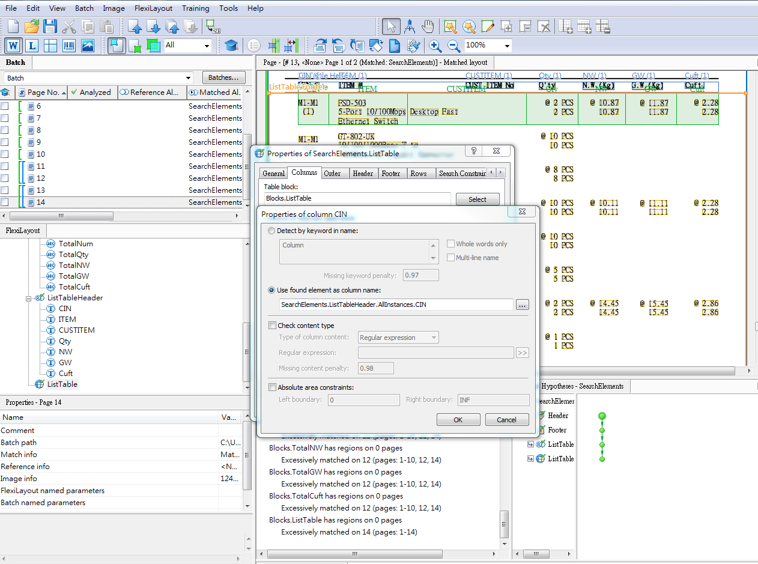The height and width of the screenshot is (564, 758).
Task: Click the rotate page icon
Action: (x=320, y=46)
